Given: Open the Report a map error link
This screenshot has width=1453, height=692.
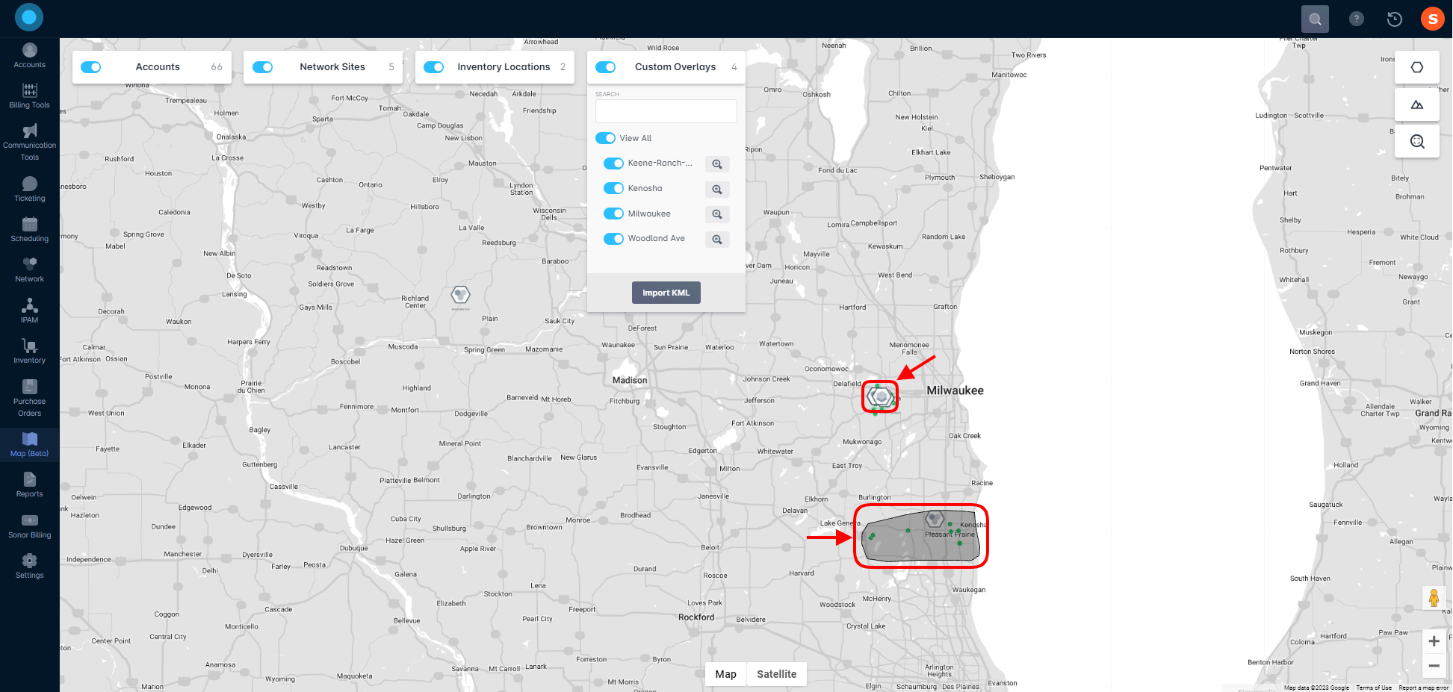Looking at the screenshot, I should pyautogui.click(x=1423, y=688).
